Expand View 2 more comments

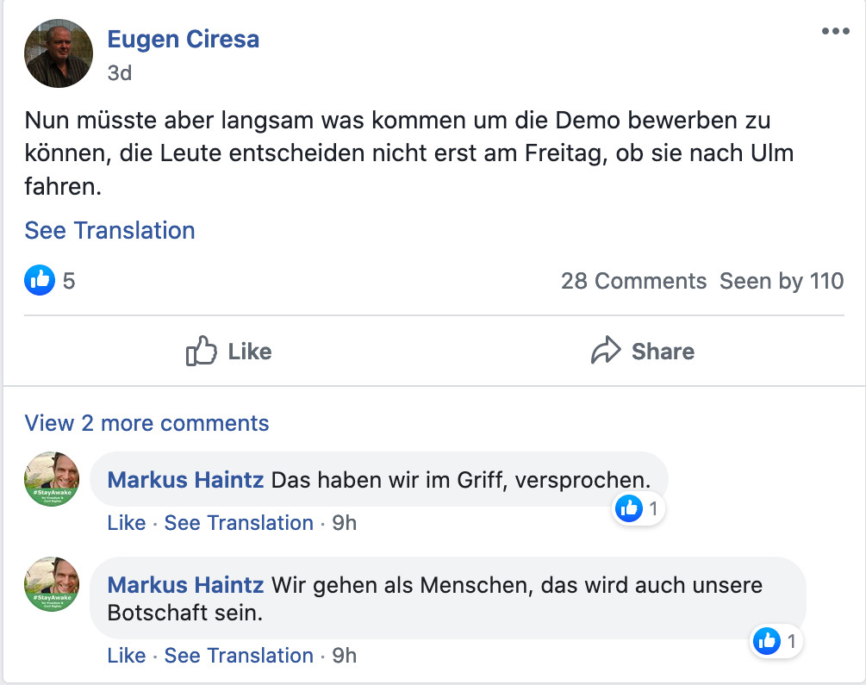click(x=146, y=423)
